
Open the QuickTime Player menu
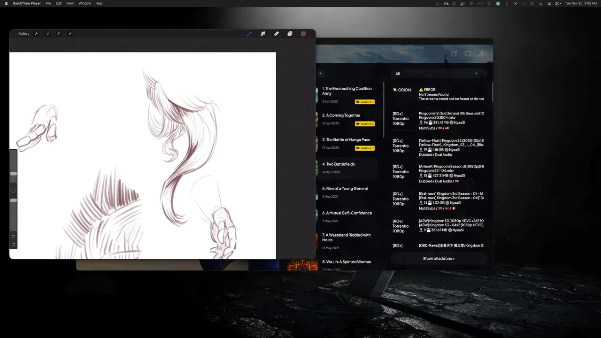tap(27, 3)
